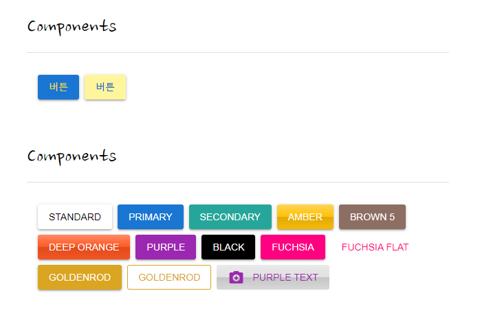Click the PURPLE TEXT label on gray button
Image resolution: width=480 pixels, height=315 pixels.
(x=285, y=277)
